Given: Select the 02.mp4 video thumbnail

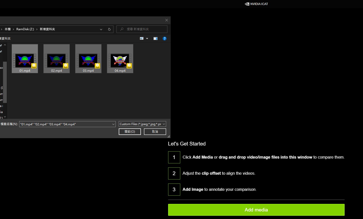Looking at the screenshot, I should [x=56, y=58].
